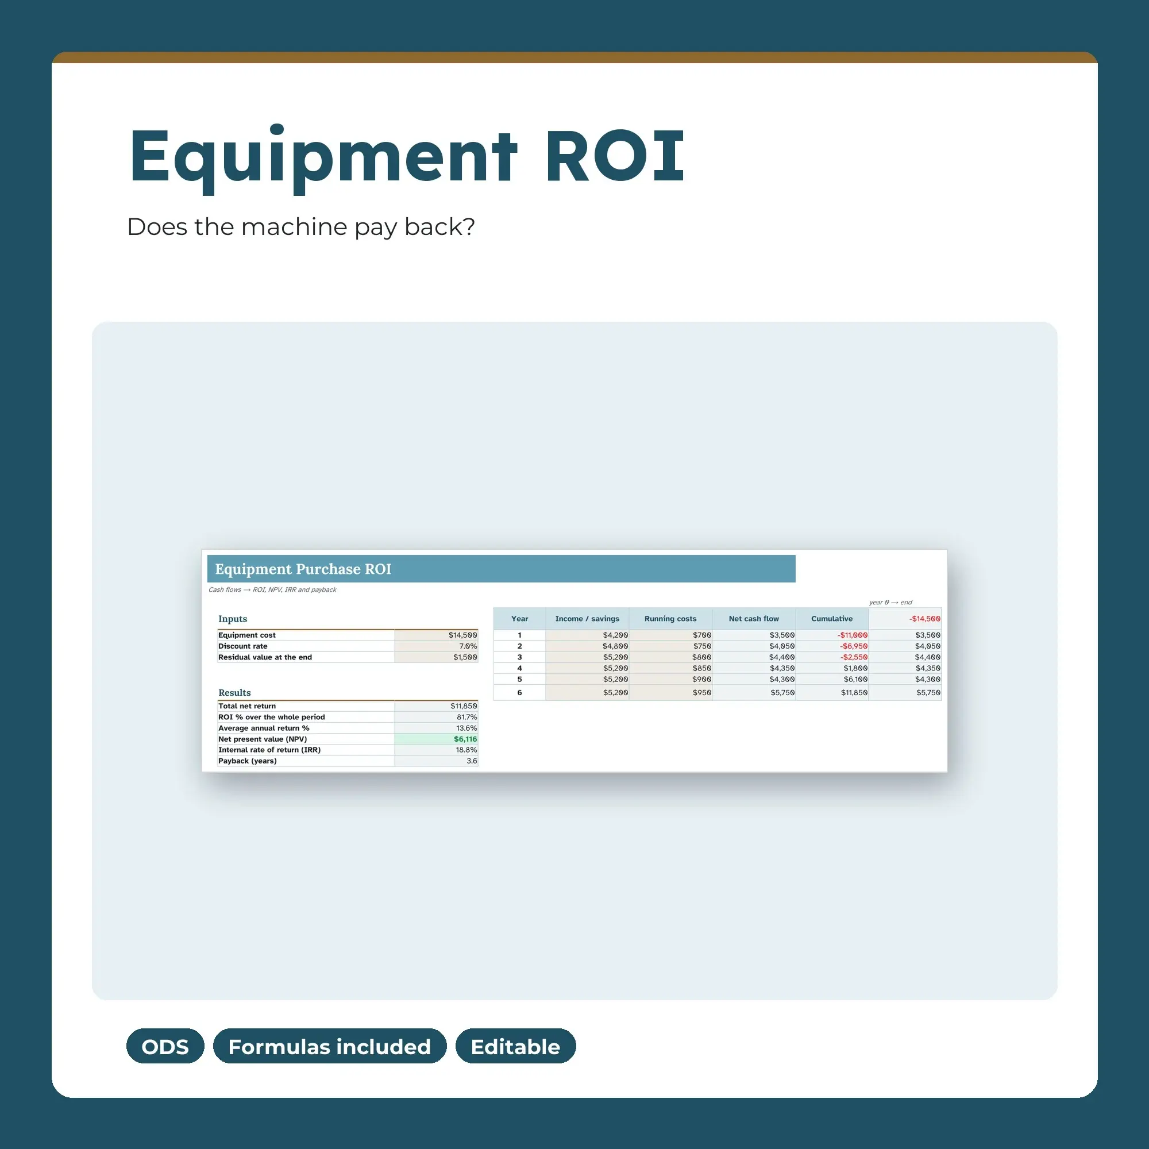Screen dimensions: 1149x1149
Task: Click the Formulas included badge
Action: point(329,1046)
